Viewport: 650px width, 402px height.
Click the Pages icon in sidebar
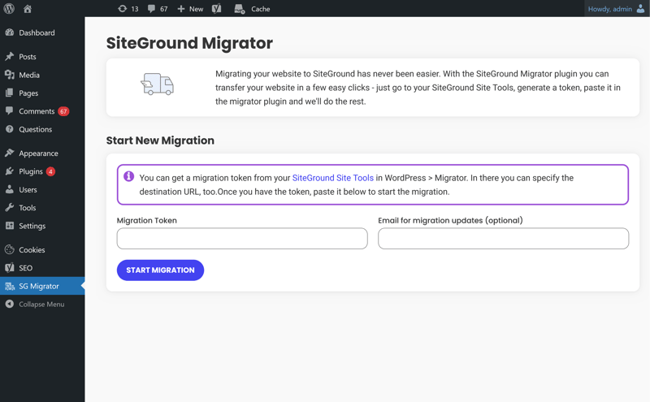pyautogui.click(x=10, y=93)
